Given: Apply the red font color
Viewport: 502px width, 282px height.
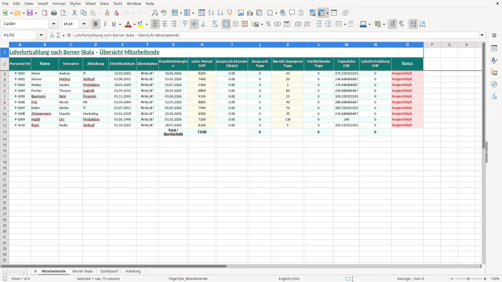Looking at the screenshot, I should pos(128,24).
